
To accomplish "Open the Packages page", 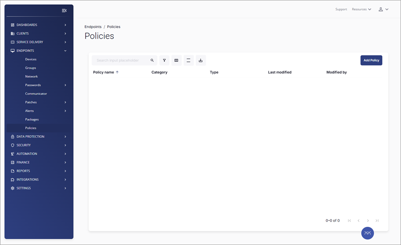I will 32,120.
